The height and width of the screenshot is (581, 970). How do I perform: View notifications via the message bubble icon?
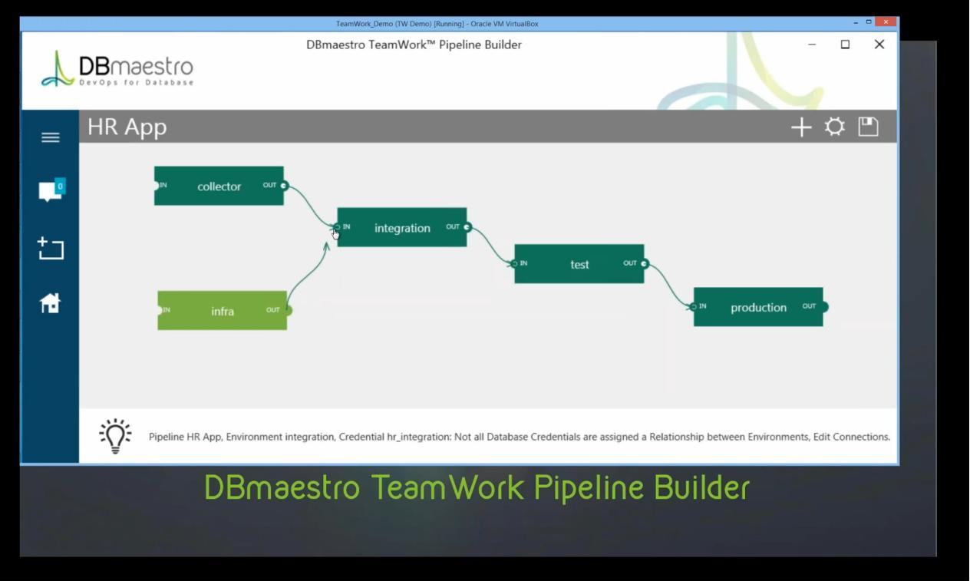[x=51, y=192]
